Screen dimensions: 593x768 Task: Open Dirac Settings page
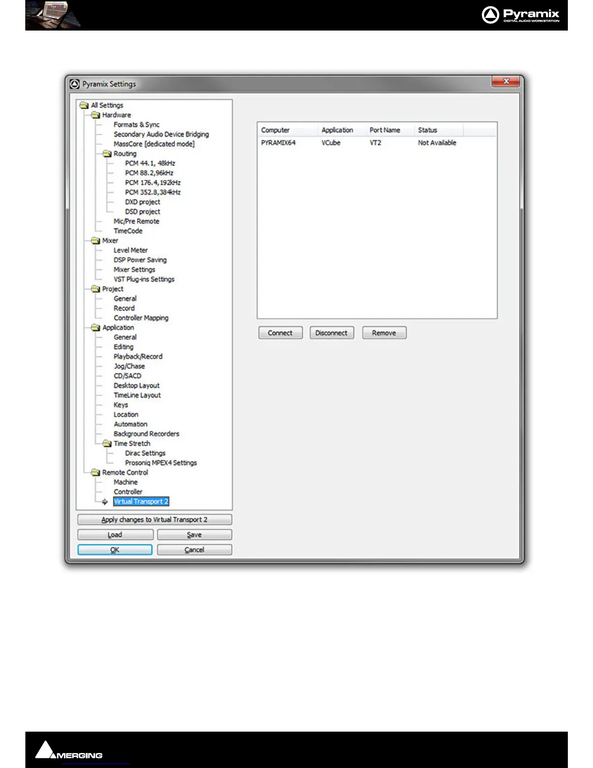(x=145, y=453)
